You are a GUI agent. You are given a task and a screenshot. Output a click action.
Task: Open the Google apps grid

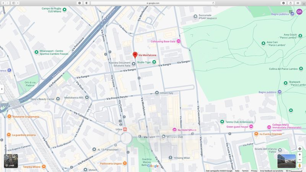[x=291, y=12]
